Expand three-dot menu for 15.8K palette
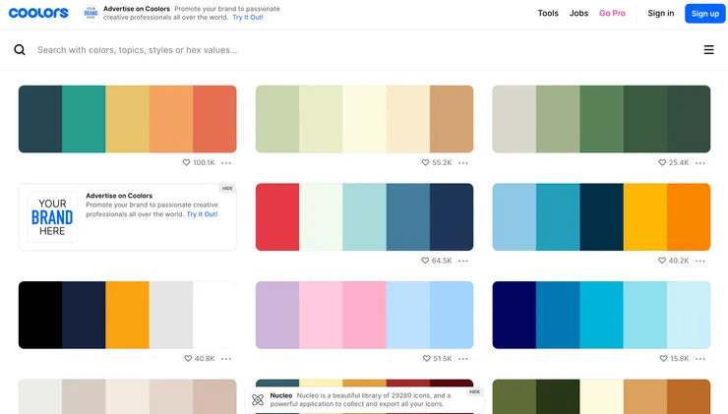This screenshot has width=728, height=414. point(700,359)
